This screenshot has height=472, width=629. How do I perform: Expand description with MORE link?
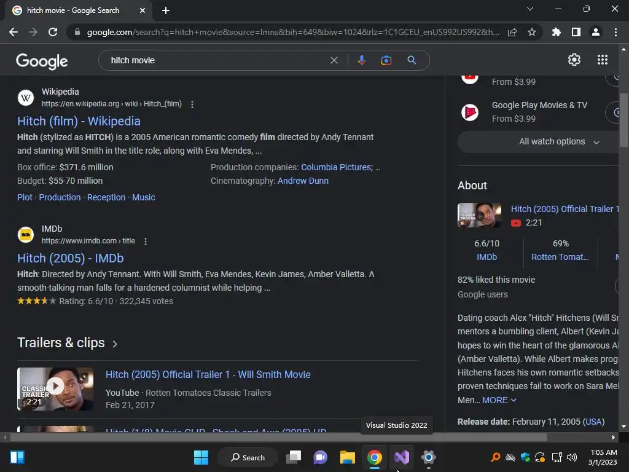pyautogui.click(x=499, y=400)
